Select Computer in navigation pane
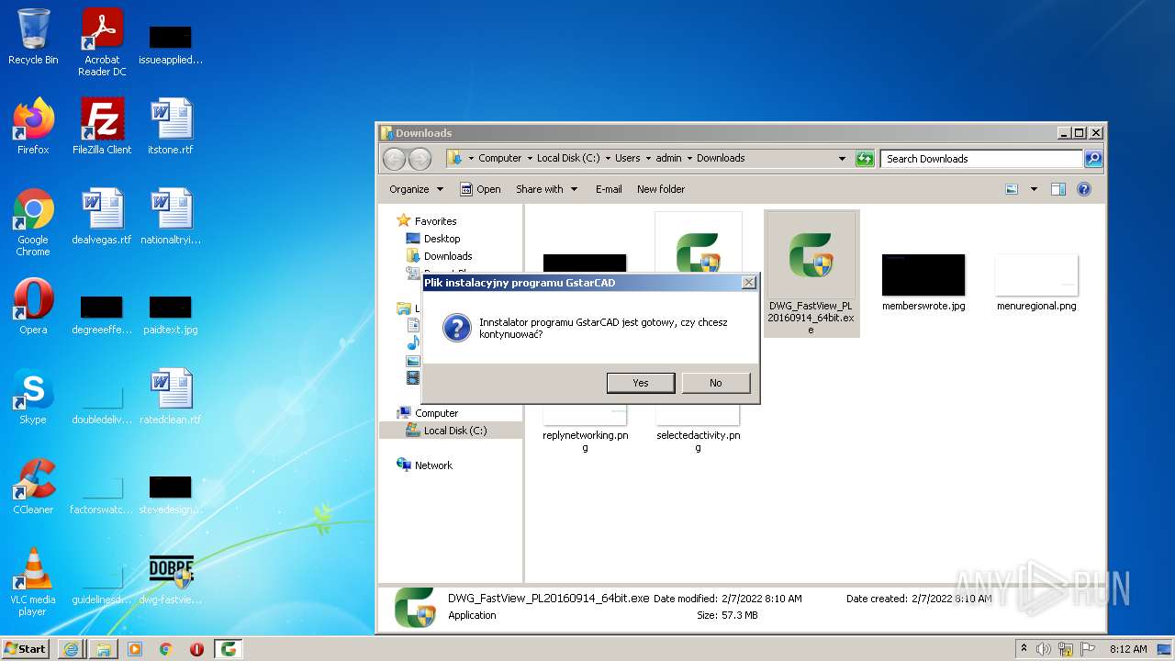Screen dimensions: 1175x661 coord(436,413)
